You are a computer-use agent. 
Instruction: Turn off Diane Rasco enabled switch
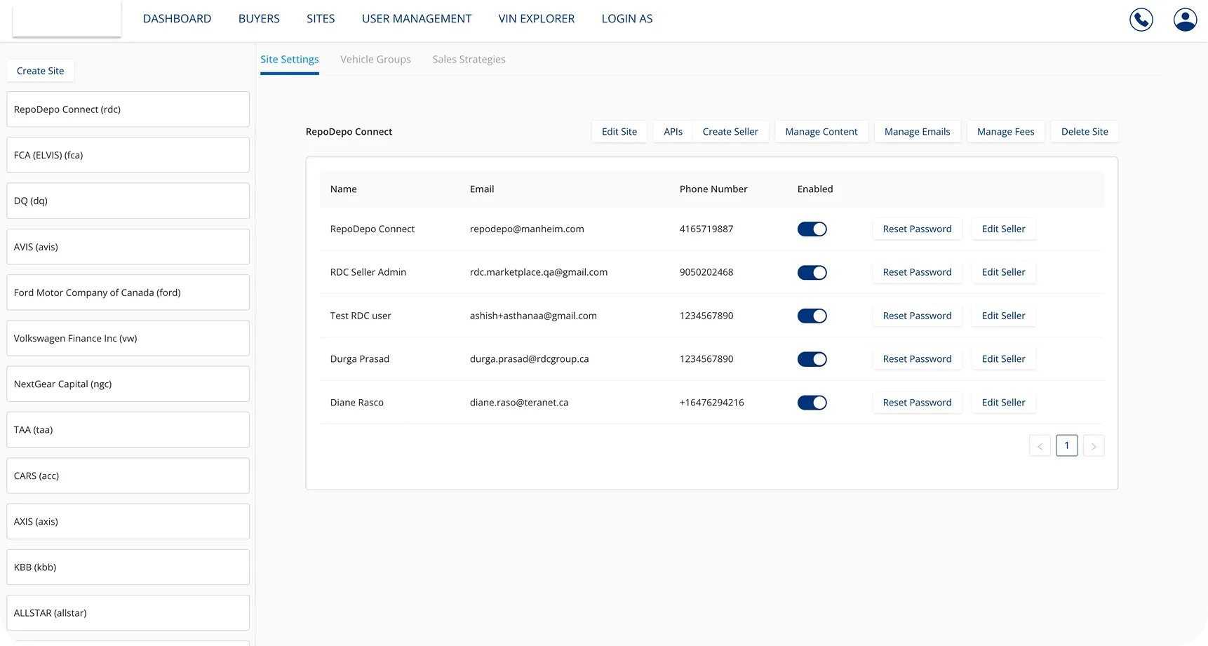[x=812, y=403]
